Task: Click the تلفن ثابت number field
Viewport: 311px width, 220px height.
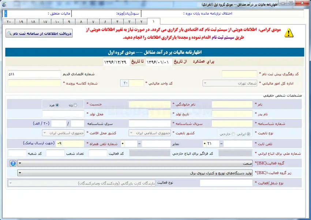Action: (238, 144)
